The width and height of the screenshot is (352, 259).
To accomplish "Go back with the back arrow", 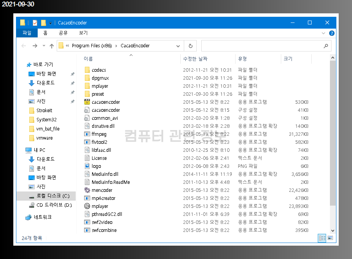I will [x=24, y=46].
